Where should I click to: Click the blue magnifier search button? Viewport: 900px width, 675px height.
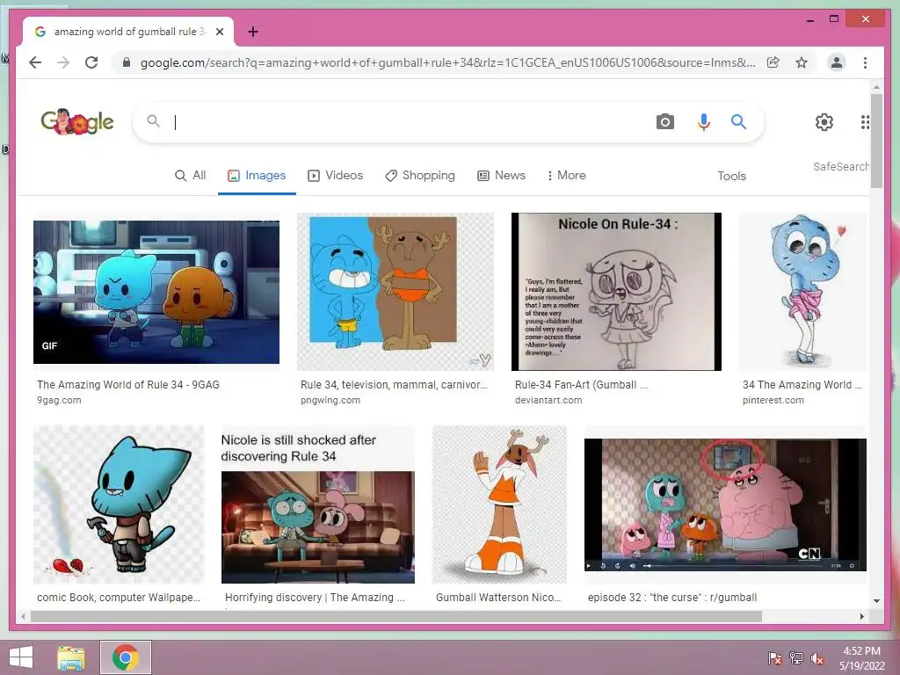[x=738, y=121]
